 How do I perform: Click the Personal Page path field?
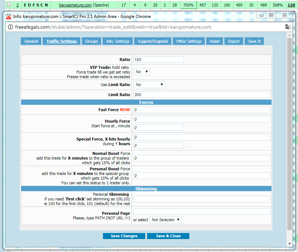(202, 211)
